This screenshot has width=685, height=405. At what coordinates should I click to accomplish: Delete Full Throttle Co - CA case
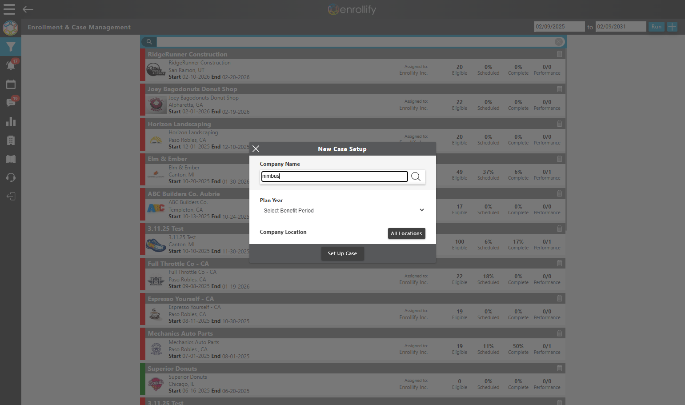[560, 263]
